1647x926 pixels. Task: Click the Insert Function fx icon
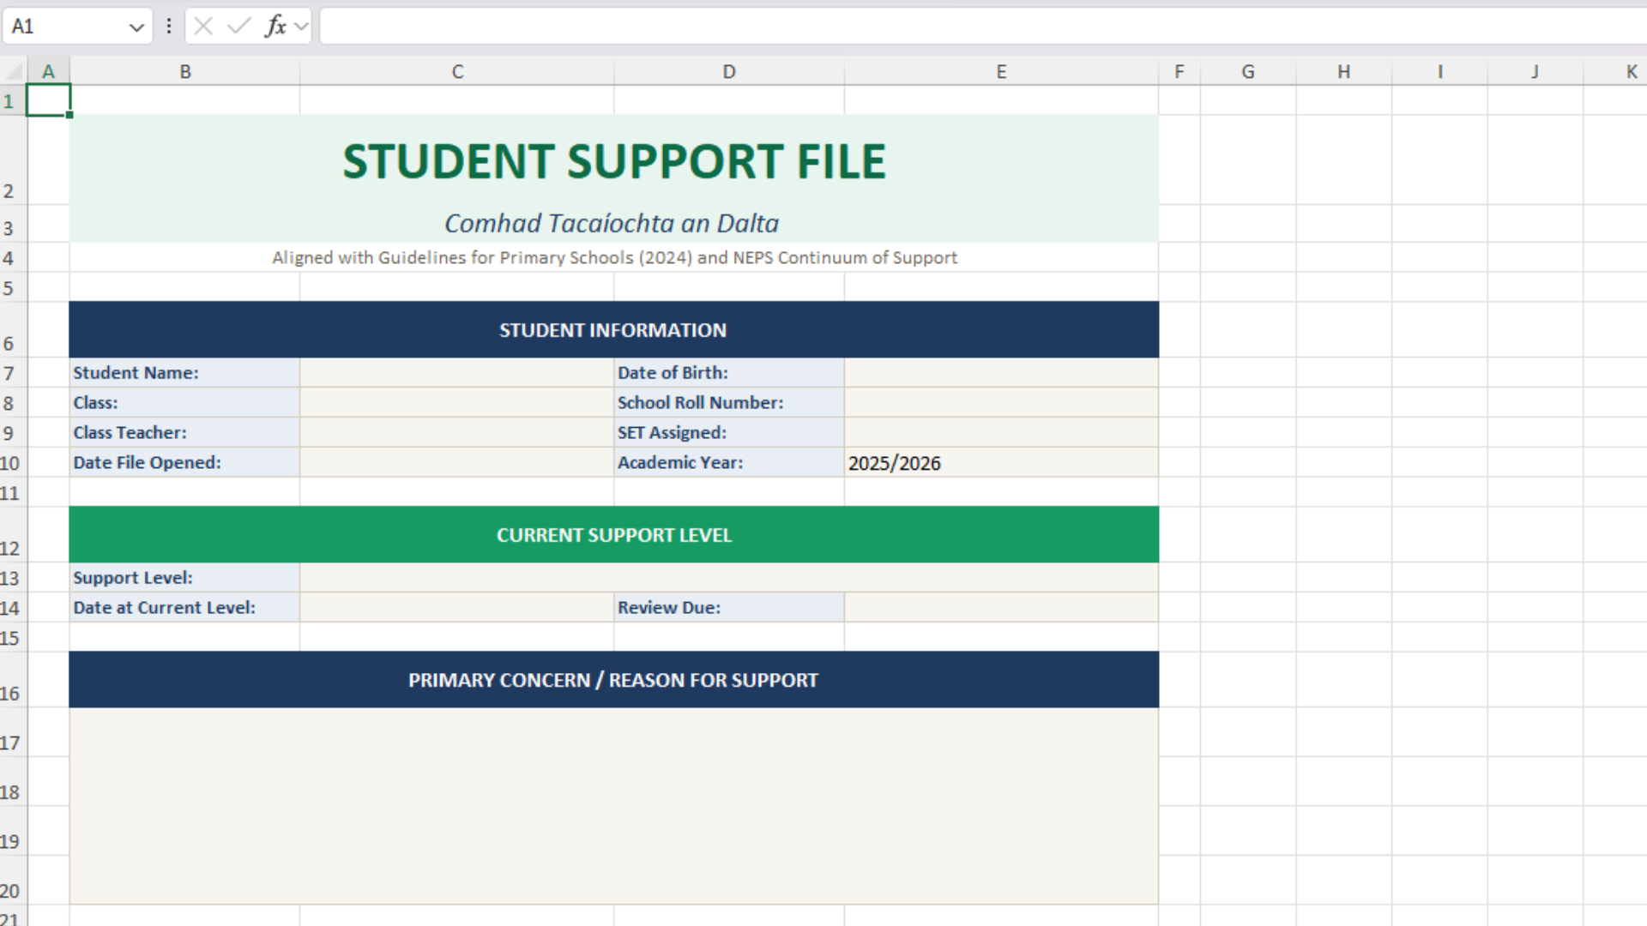click(274, 27)
